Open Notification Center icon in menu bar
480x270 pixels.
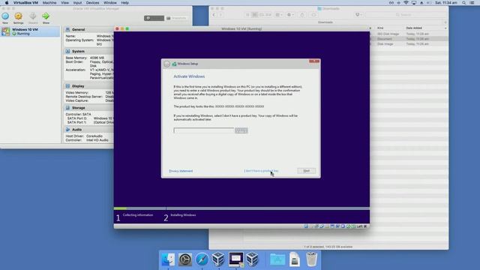click(472, 3)
